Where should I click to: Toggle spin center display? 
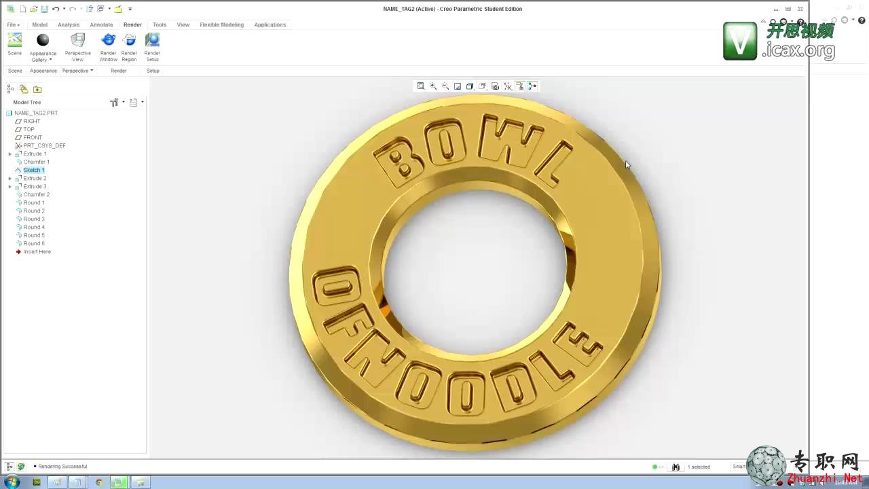point(532,86)
